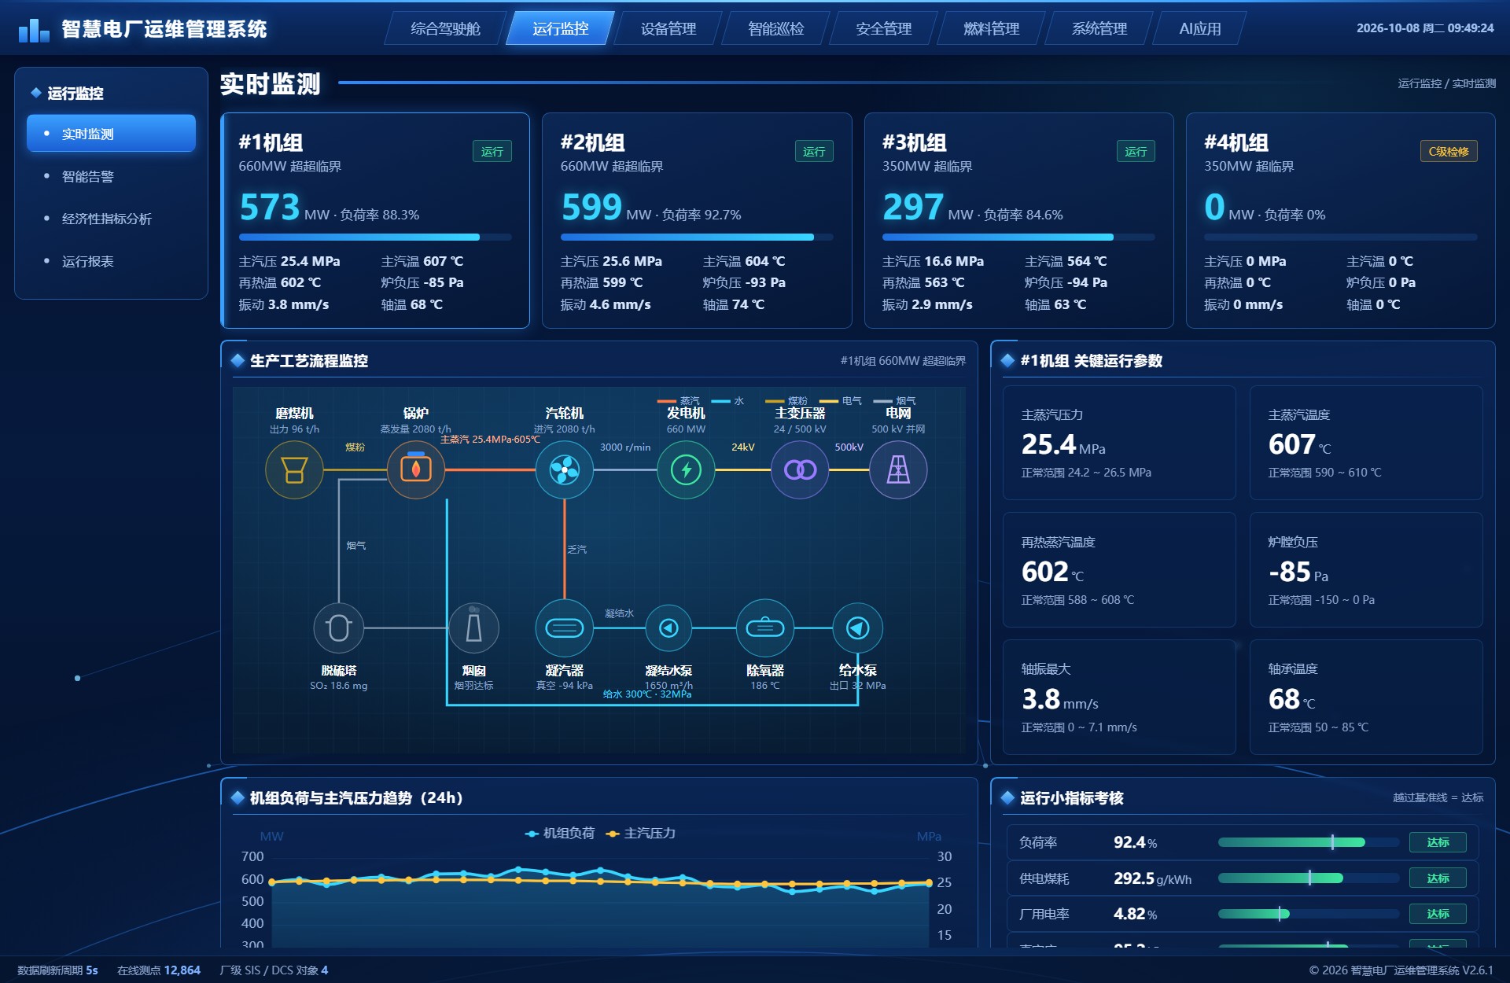
Task: Collapse the 运行监控 sidebar group
Action: (111, 93)
